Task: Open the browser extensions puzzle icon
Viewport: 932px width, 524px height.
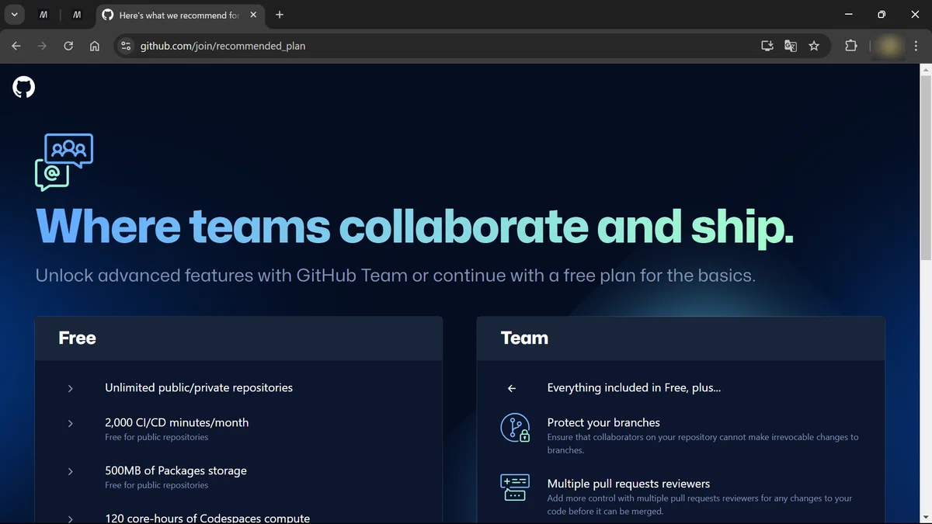Action: tap(851, 46)
